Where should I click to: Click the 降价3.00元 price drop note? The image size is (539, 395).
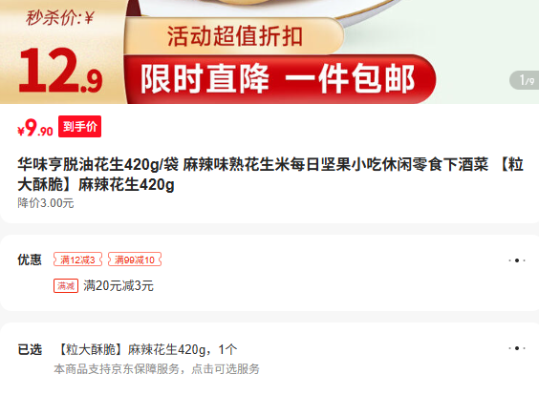pyautogui.click(x=46, y=203)
